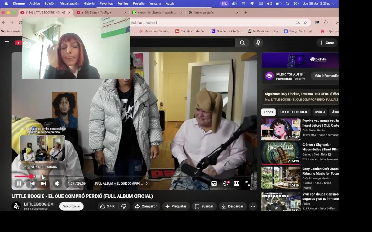
Task: Open Spotlight search in menu bar
Action: (287, 3)
